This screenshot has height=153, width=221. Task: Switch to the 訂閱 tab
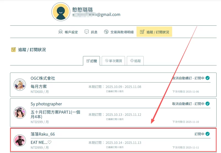point(91,61)
